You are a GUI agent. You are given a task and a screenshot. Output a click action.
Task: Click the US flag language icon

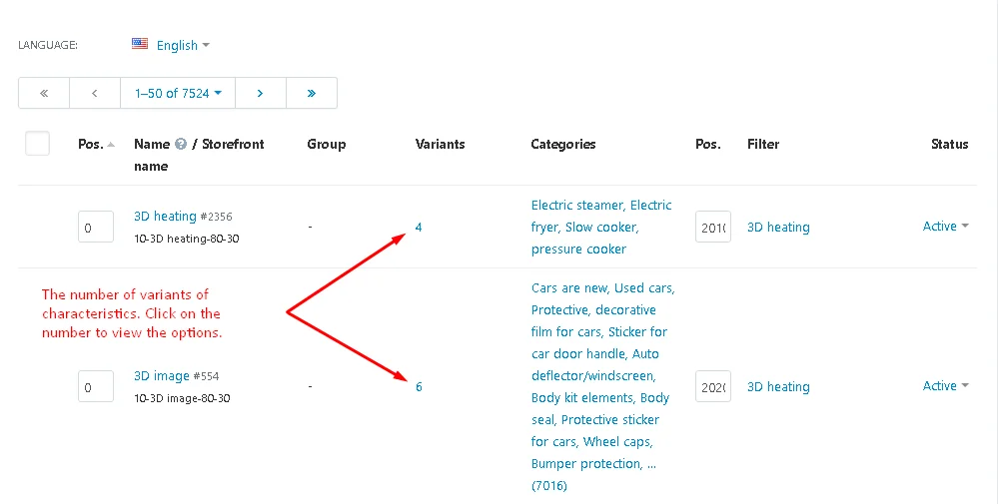140,45
